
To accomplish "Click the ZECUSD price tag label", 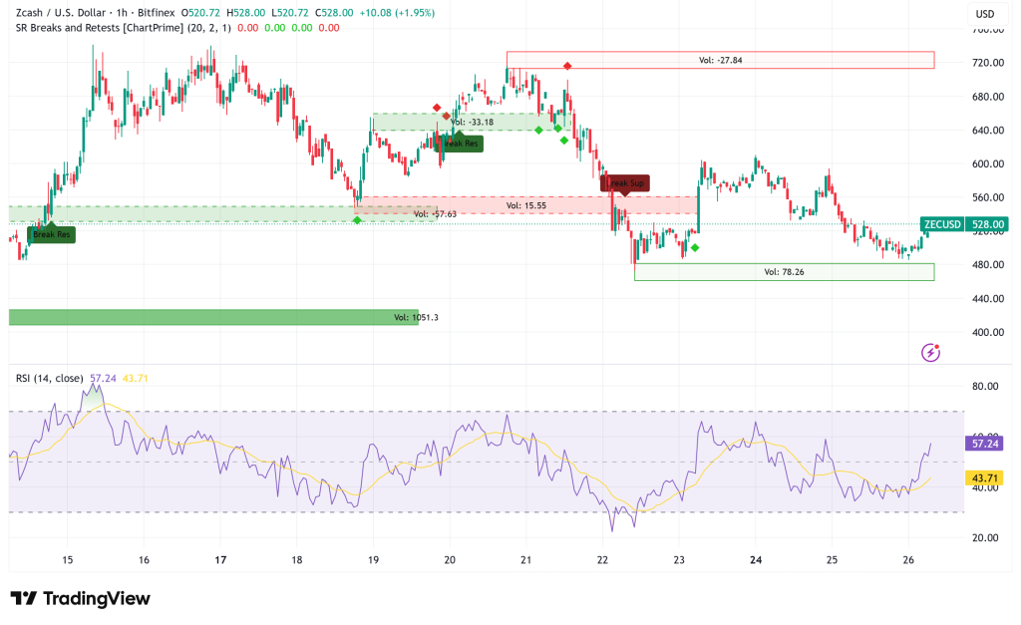I will click(941, 225).
